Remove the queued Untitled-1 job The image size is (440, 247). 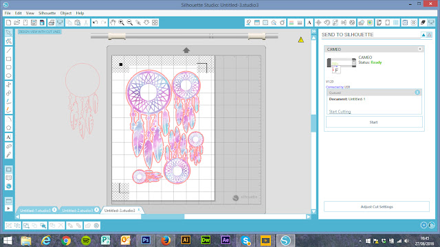tap(417, 93)
